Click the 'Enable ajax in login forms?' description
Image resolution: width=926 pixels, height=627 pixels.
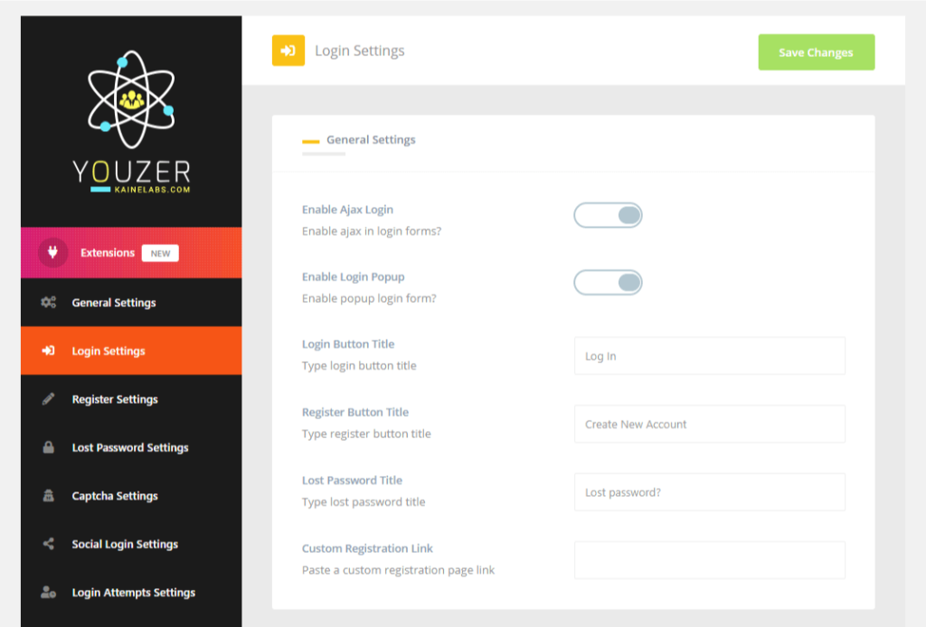(x=372, y=231)
